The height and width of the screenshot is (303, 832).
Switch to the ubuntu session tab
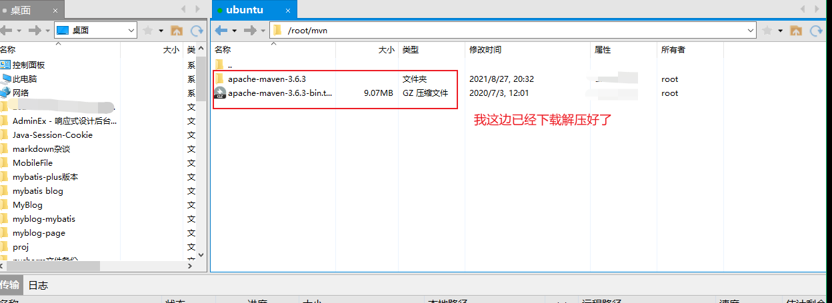pyautogui.click(x=254, y=10)
